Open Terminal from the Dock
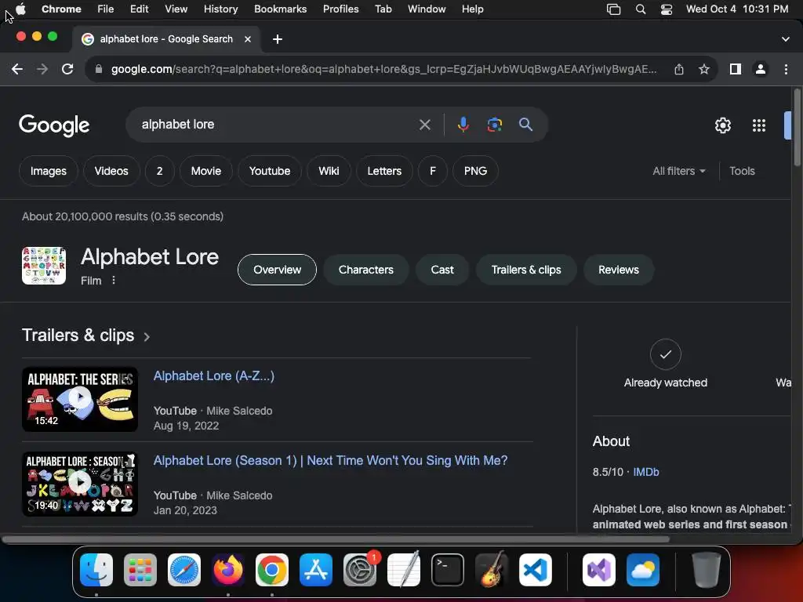Image resolution: width=803 pixels, height=602 pixels. [448, 570]
